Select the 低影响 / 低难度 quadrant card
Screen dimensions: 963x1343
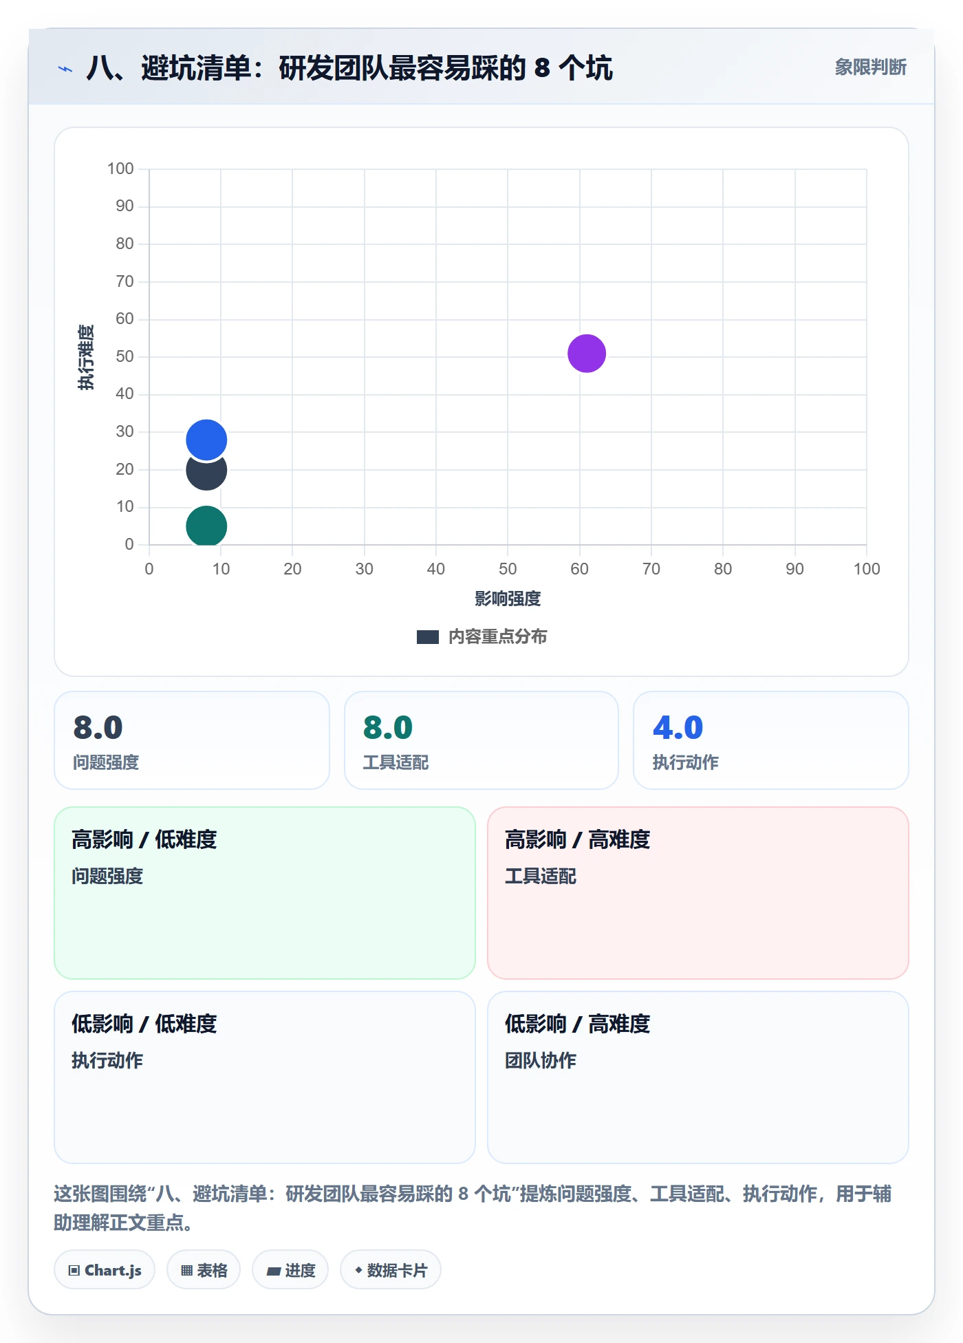[265, 1077]
